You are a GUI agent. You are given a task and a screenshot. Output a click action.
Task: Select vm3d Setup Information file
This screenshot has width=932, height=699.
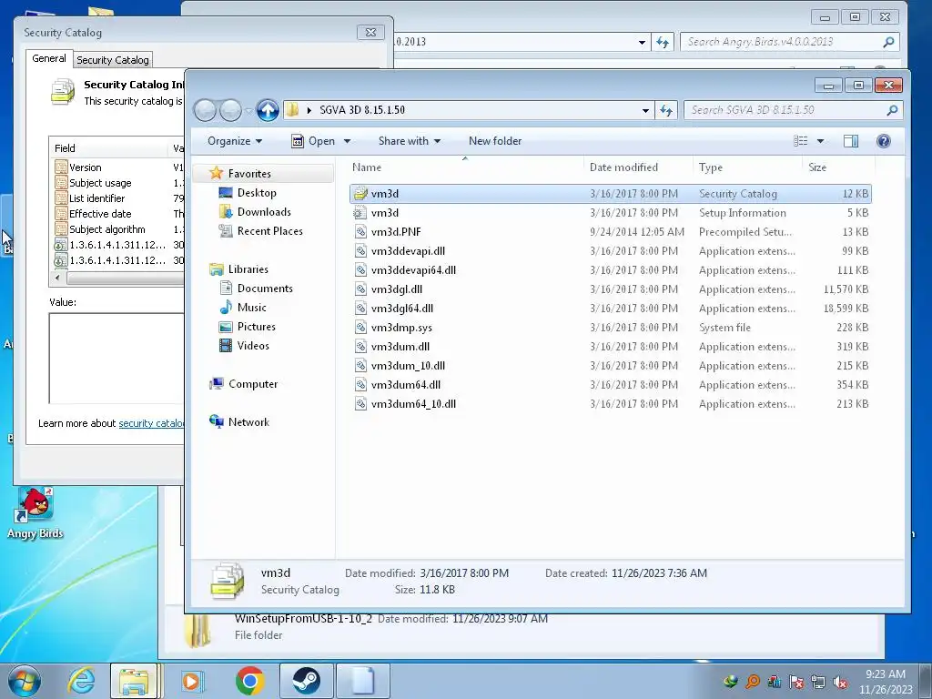click(x=611, y=213)
